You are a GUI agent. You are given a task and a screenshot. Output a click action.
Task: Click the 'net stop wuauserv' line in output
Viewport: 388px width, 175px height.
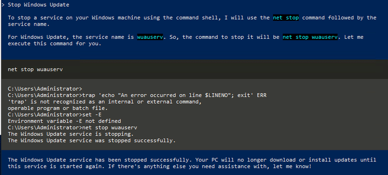coord(72,128)
